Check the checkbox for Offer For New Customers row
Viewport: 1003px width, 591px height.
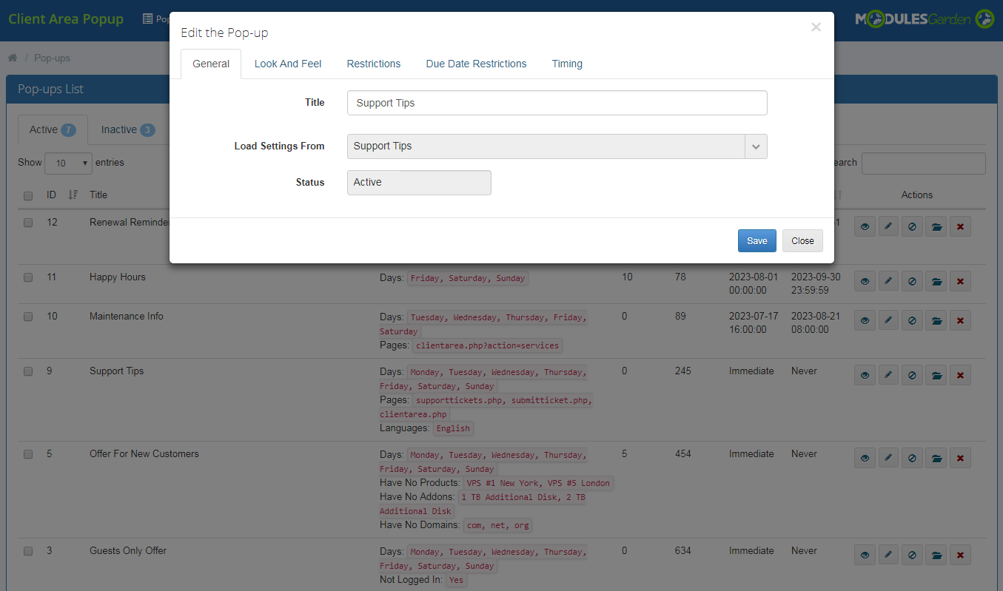point(28,454)
